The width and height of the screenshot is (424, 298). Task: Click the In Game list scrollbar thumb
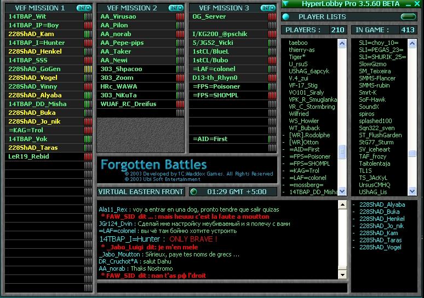(412, 154)
